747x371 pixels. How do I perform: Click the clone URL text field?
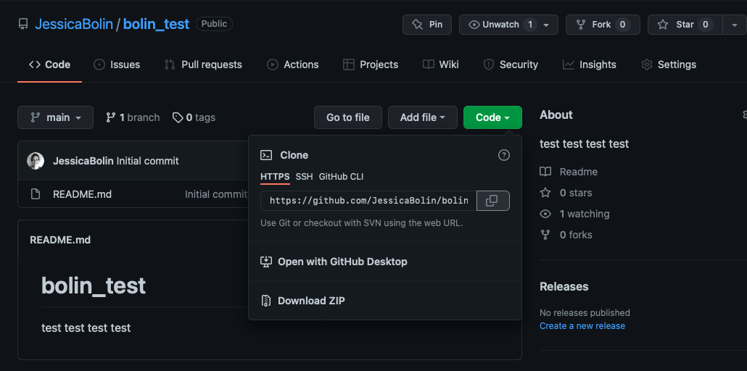(x=368, y=201)
